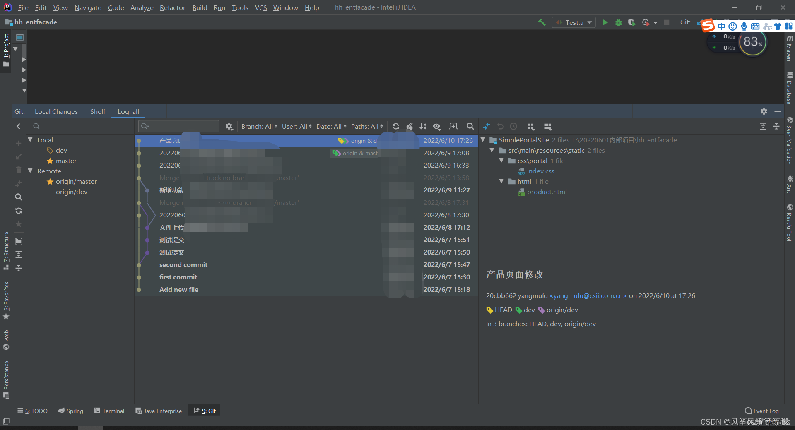Open the Navigate menu
The image size is (795, 430).
coord(88,7)
